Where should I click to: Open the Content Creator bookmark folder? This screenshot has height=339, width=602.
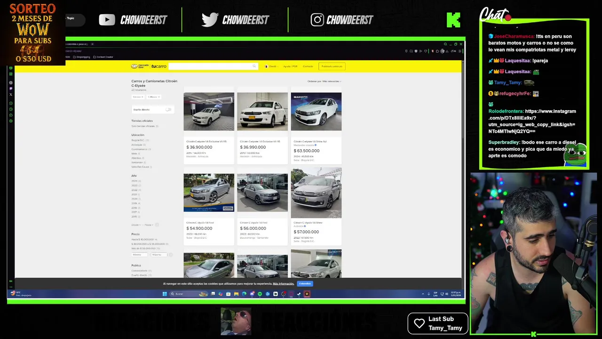[x=103, y=57]
